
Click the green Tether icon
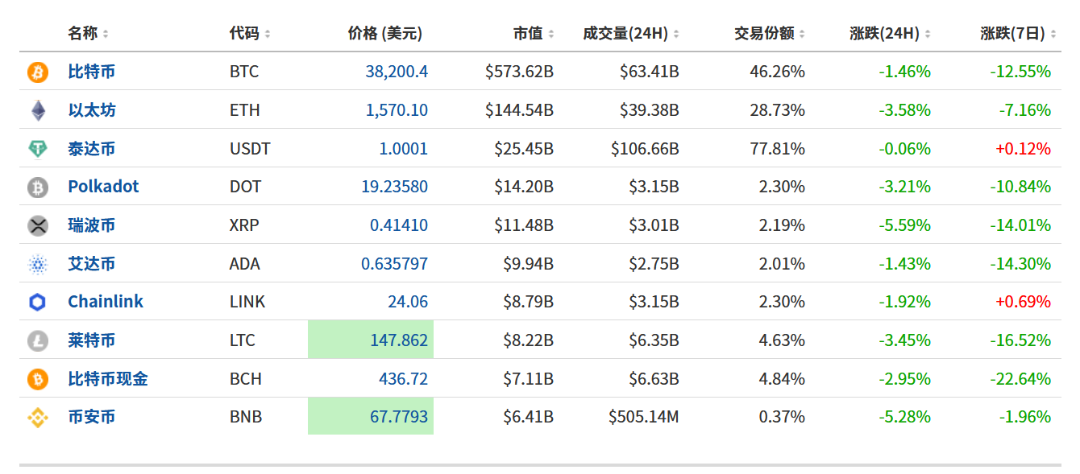click(38, 149)
